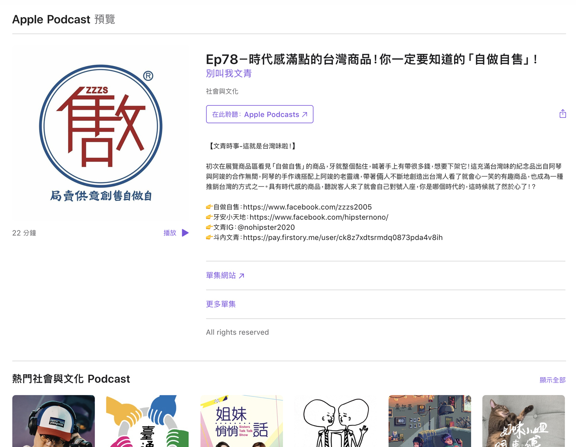Click the @nohipster2020 Instagram text
The image size is (576, 447).
[266, 228]
